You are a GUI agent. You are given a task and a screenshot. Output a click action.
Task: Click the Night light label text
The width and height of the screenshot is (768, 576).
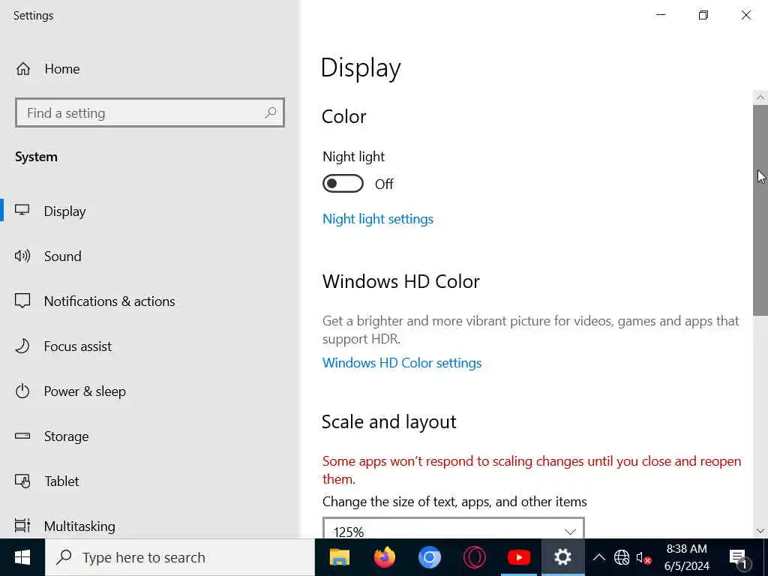click(x=354, y=157)
